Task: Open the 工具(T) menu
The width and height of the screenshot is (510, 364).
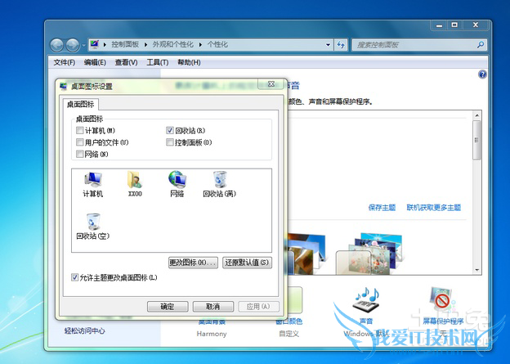Action: pyautogui.click(x=157, y=62)
